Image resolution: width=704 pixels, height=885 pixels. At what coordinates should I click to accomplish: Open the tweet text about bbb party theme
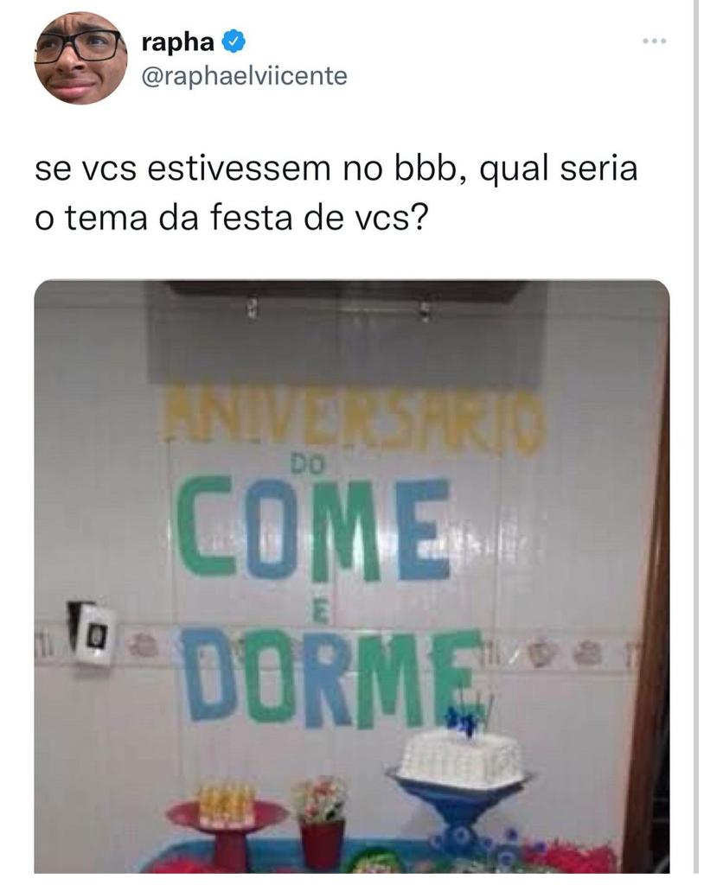336,193
